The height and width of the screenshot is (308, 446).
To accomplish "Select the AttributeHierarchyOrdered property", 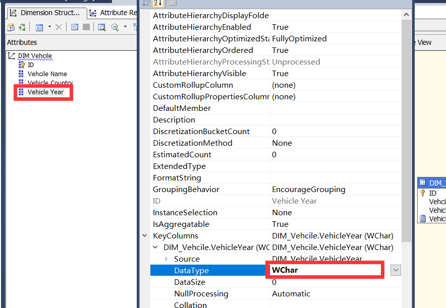I will coord(203,50).
